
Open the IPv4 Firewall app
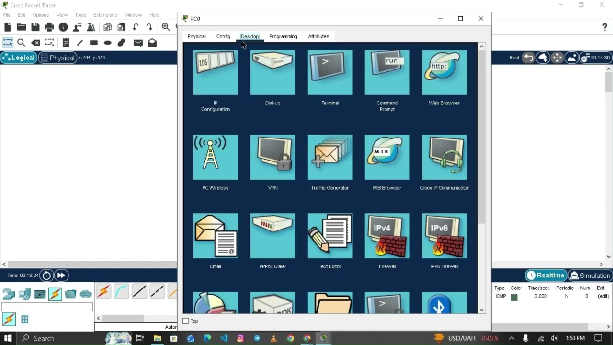(387, 236)
